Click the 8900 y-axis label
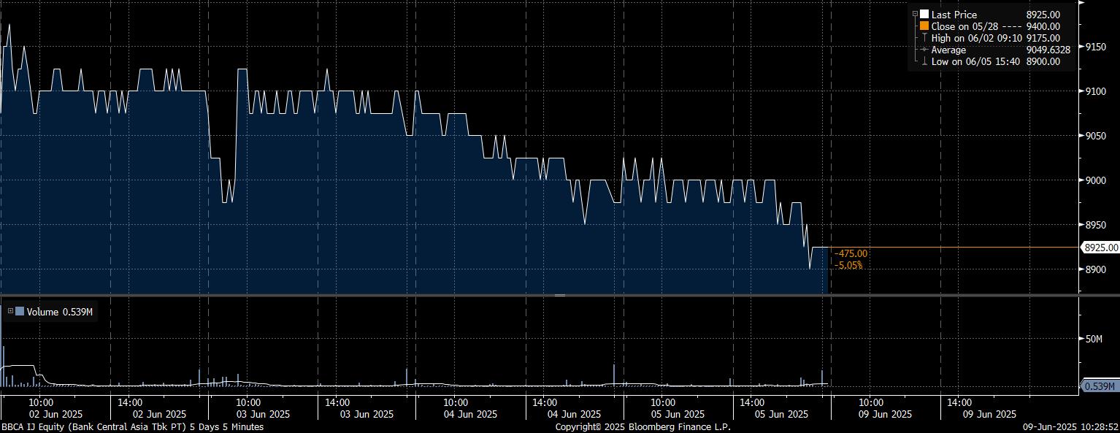 tap(1097, 269)
